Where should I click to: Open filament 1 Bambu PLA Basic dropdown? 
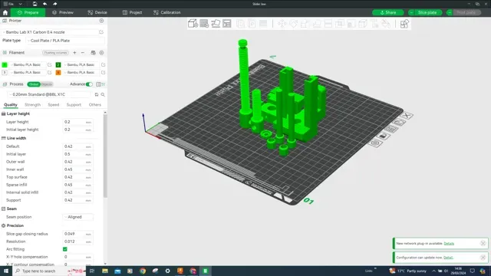point(28,64)
